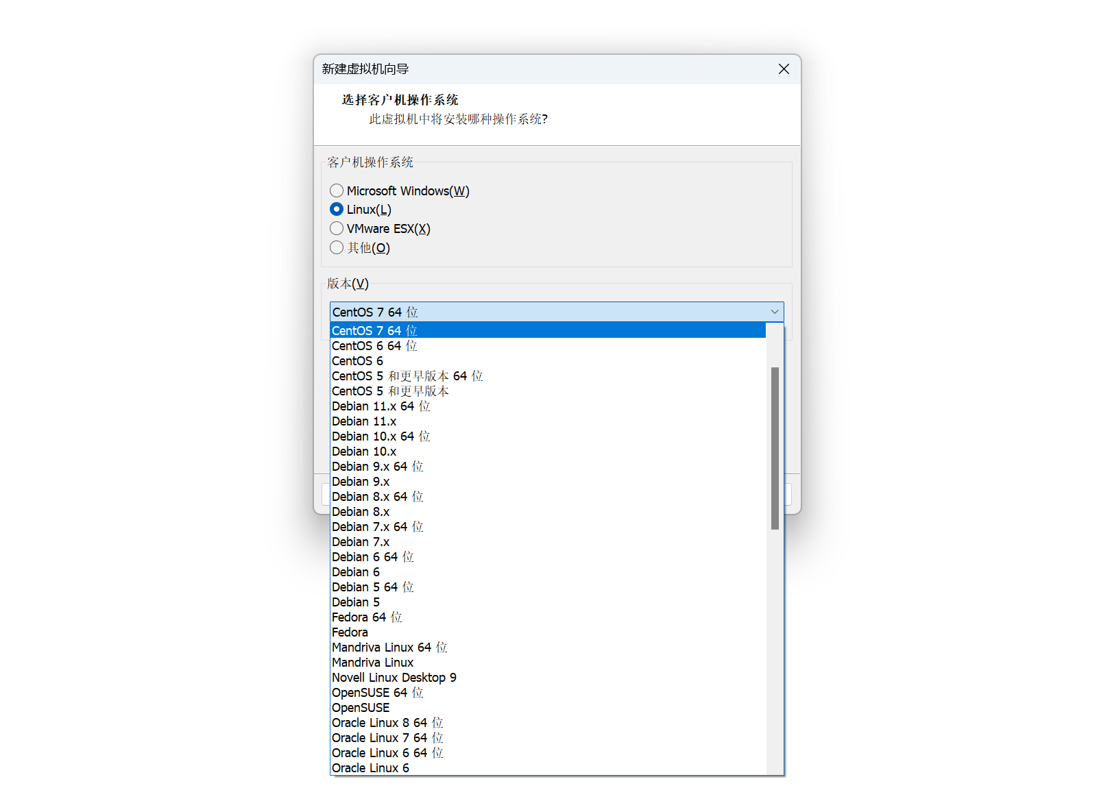Select Mandriva Linux entry
1099x788 pixels.
[x=548, y=662]
